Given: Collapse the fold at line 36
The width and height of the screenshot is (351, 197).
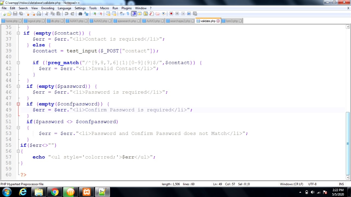Looking at the screenshot, I should pos(18,33).
